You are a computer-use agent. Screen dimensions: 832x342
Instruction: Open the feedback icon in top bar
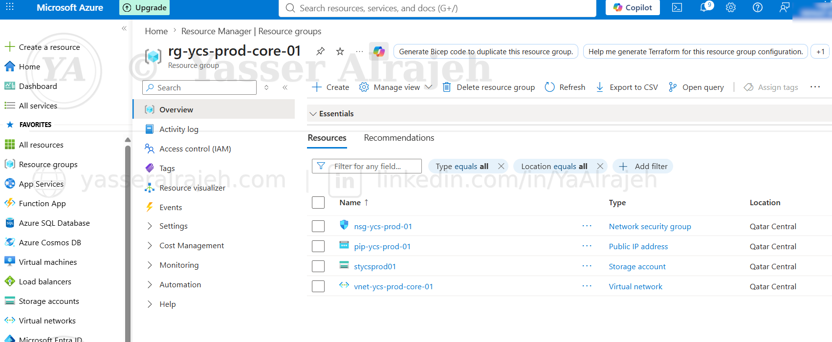tap(785, 7)
